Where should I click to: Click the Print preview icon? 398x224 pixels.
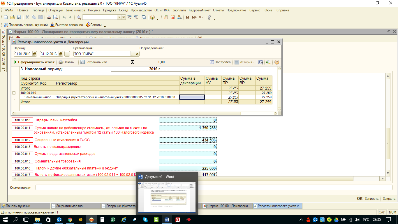click(x=55, y=17)
